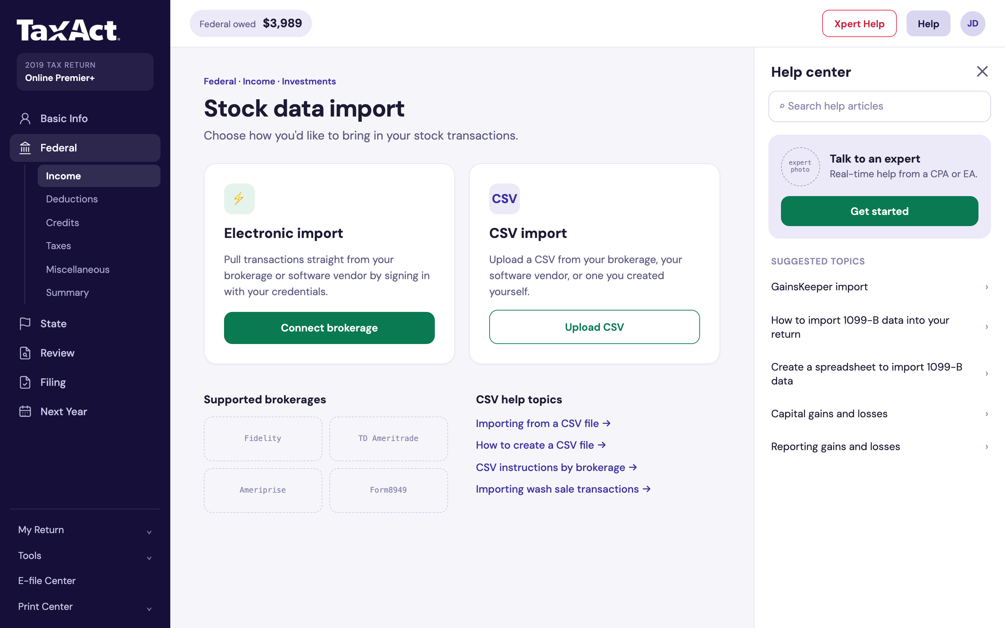The width and height of the screenshot is (1005, 628).
Task: Click the TaxAct logo
Action: click(x=68, y=30)
